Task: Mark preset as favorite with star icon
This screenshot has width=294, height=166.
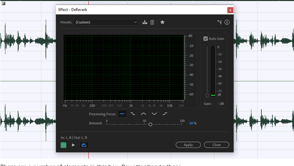Action: click(163, 22)
